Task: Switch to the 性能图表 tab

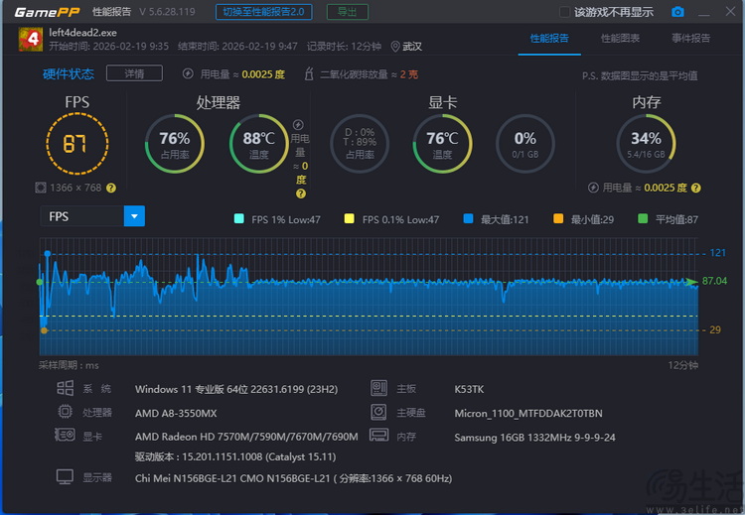Action: 620,39
